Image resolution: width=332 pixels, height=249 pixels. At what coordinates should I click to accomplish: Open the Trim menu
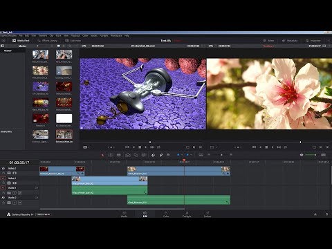point(34,35)
